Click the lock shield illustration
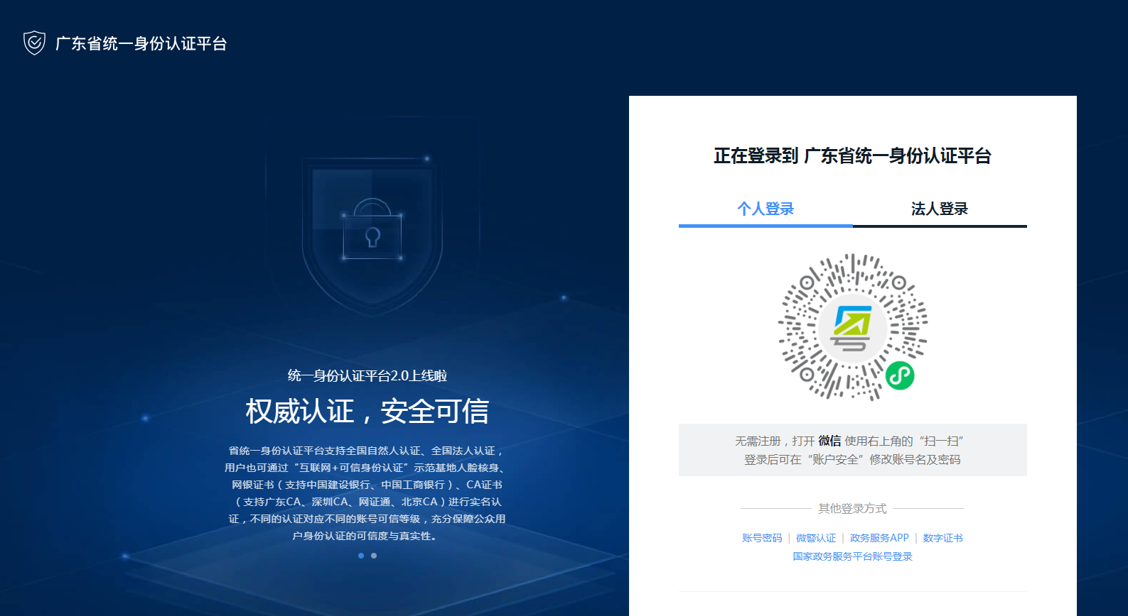1128x616 pixels. tap(372, 234)
